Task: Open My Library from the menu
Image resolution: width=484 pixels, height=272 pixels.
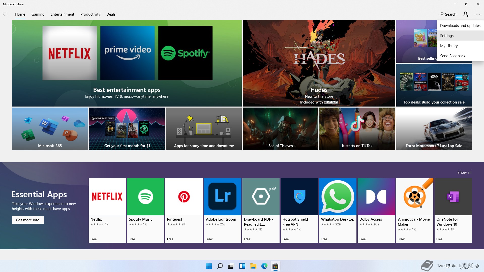Action: (x=460, y=46)
